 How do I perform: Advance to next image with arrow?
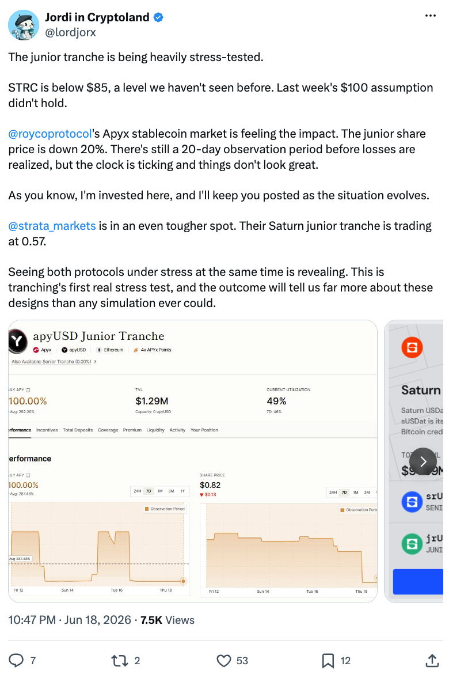pos(423,461)
